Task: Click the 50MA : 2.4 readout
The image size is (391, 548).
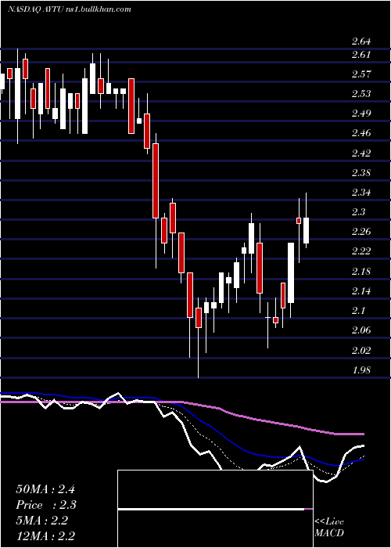Action: click(x=45, y=489)
